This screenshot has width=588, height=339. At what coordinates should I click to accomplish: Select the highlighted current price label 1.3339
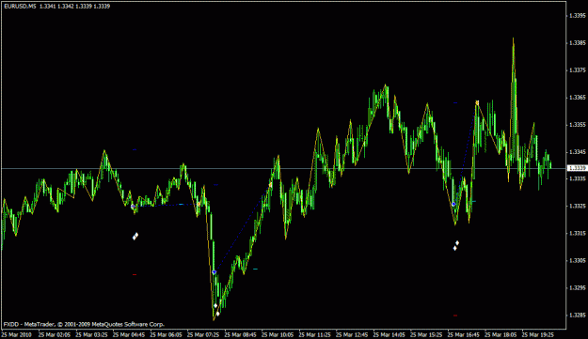(577, 168)
